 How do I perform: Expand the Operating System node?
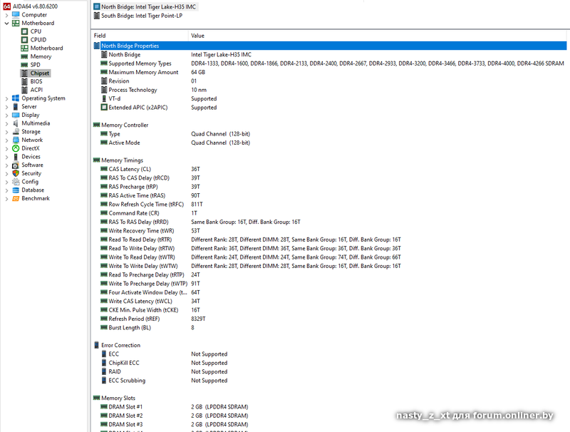[6, 98]
